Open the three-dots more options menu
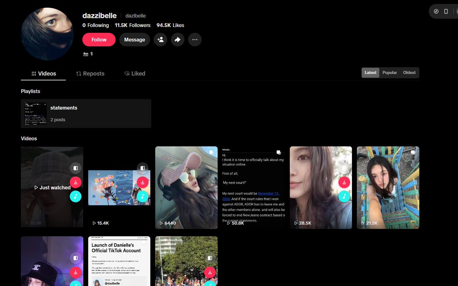This screenshot has height=286, width=458. (195, 40)
